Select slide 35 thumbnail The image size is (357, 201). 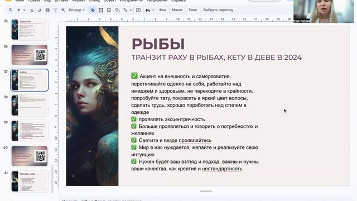30,30
